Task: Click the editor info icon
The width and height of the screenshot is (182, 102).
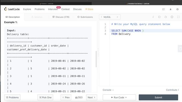Action: 153,17
